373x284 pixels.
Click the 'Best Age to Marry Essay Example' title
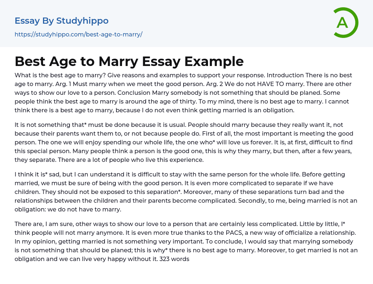[129, 61]
